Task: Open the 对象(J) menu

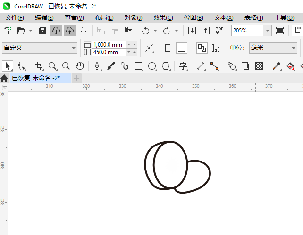Action: pyautogui.click(x=133, y=17)
